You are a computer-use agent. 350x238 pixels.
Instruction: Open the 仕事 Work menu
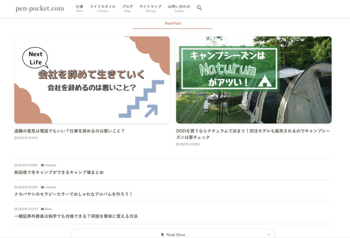(x=79, y=8)
